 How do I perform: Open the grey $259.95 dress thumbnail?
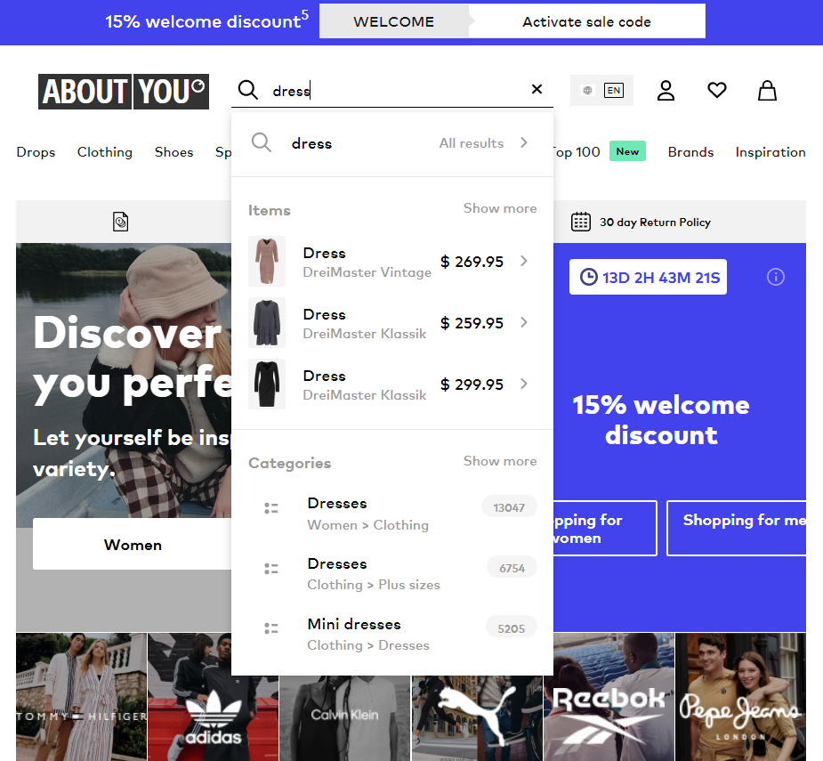[267, 322]
